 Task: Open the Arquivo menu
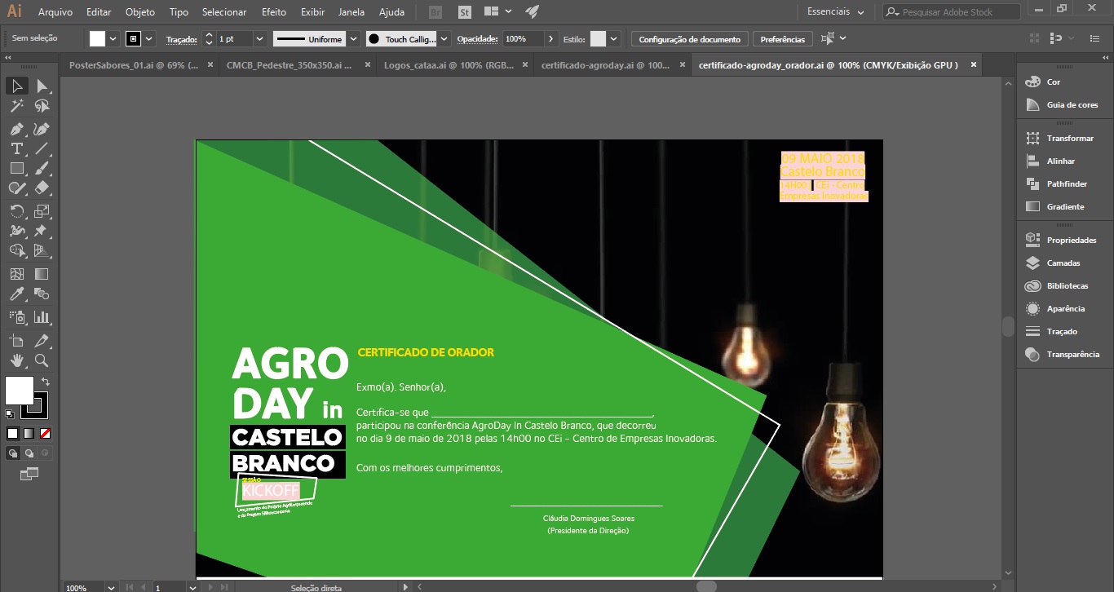pyautogui.click(x=55, y=12)
